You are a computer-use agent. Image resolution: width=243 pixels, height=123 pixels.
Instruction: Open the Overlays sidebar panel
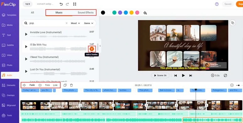8,95
